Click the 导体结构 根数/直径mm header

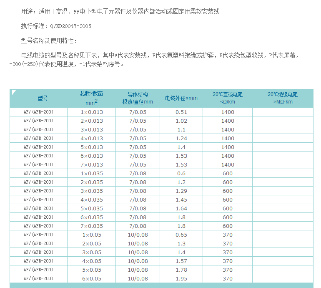pyautogui.click(x=138, y=98)
